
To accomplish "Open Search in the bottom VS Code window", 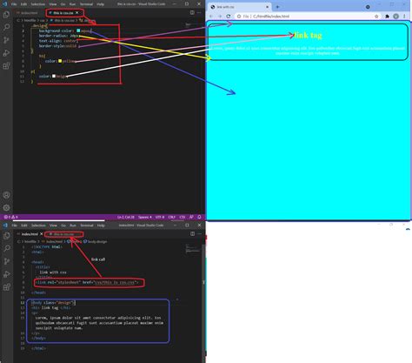I will pos(6,248).
